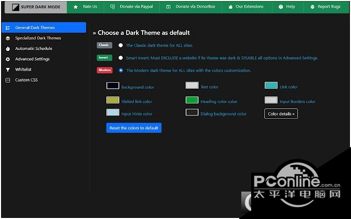Click 'Choose a Dark Theme as default' heading
This screenshot has width=351, height=219.
tap(144, 33)
